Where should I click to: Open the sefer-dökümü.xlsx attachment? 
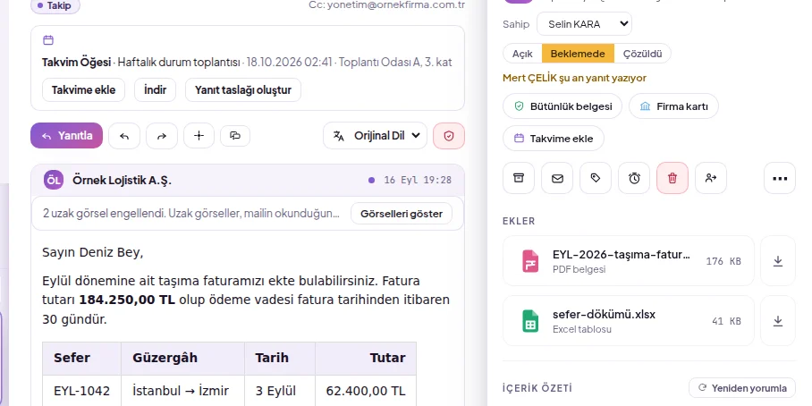pyautogui.click(x=629, y=321)
